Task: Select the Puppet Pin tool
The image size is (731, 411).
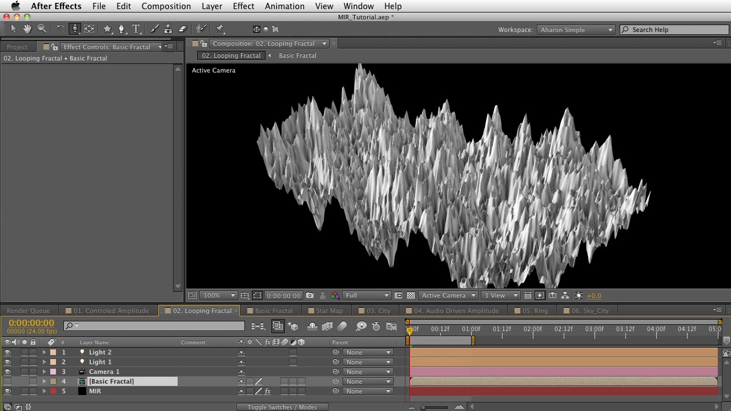Action: click(x=220, y=29)
